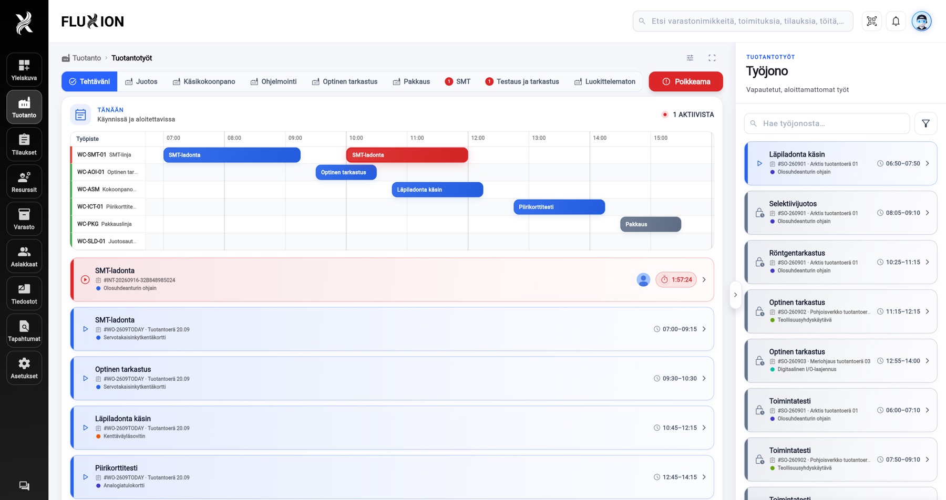Click the assignee avatar on active SMT-ladonta
The height and width of the screenshot is (500, 946).
click(x=643, y=280)
